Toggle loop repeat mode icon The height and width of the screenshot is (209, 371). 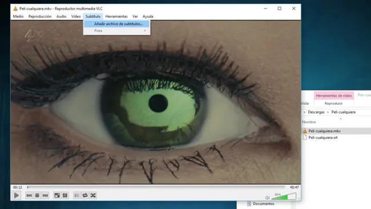click(x=85, y=195)
